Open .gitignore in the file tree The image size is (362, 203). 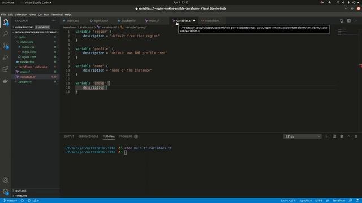pos(35,82)
